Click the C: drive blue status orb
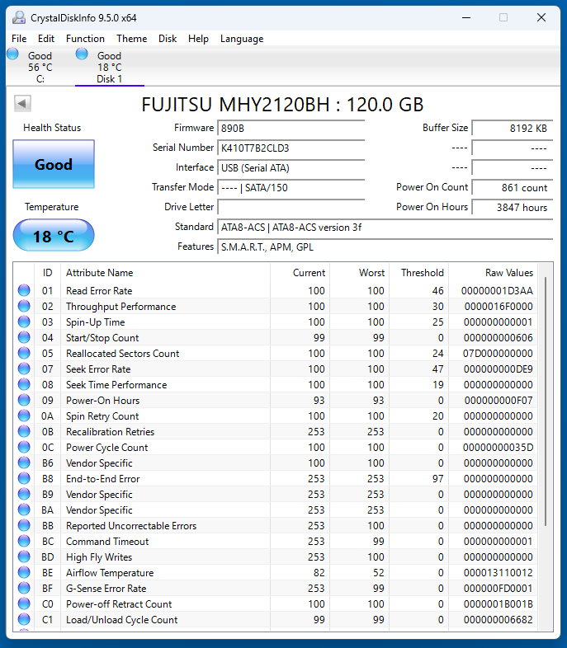This screenshot has width=567, height=648. (13, 54)
